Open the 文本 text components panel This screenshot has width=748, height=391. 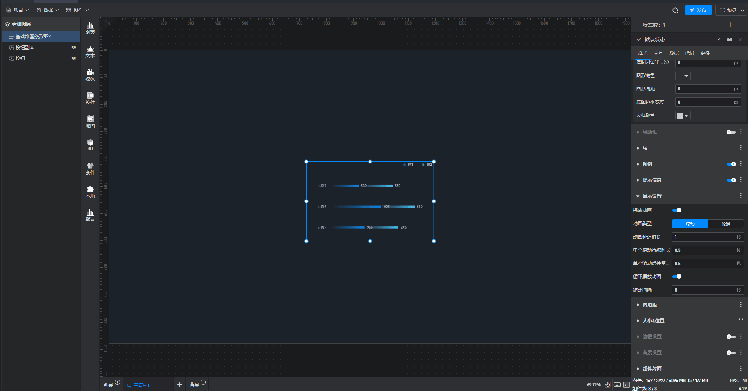pyautogui.click(x=90, y=51)
